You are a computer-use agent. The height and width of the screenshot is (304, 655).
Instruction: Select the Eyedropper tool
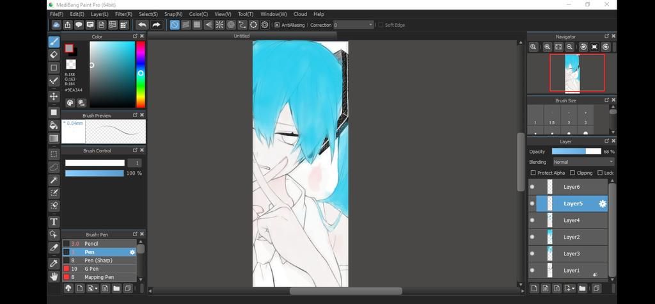[x=54, y=263]
